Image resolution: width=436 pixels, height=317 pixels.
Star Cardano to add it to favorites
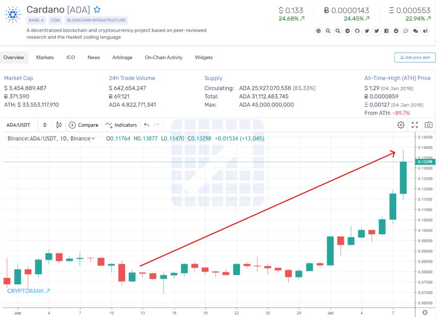coord(97,10)
